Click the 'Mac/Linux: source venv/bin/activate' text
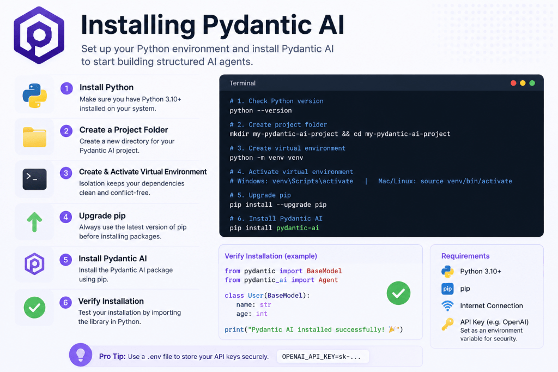 [445, 181]
